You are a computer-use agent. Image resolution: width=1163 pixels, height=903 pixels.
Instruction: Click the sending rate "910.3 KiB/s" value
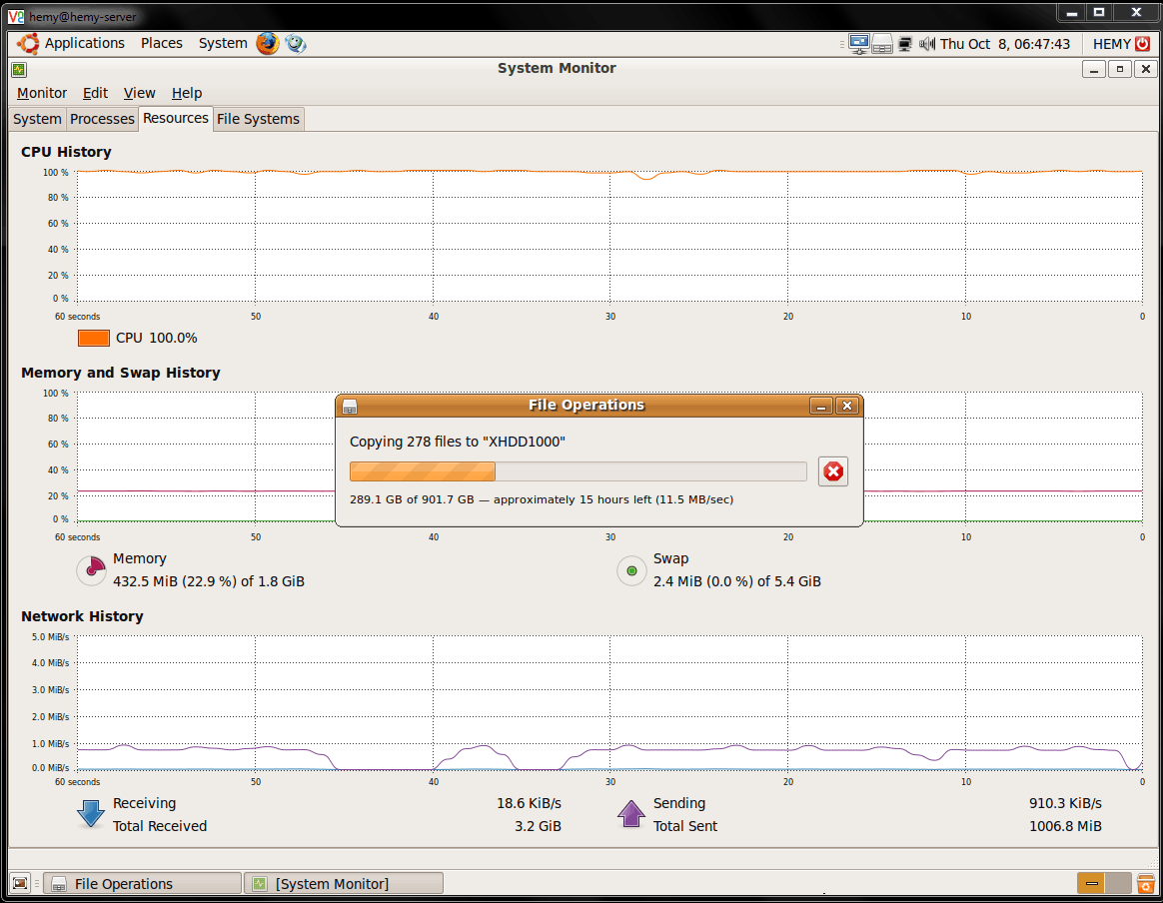pyautogui.click(x=1065, y=804)
